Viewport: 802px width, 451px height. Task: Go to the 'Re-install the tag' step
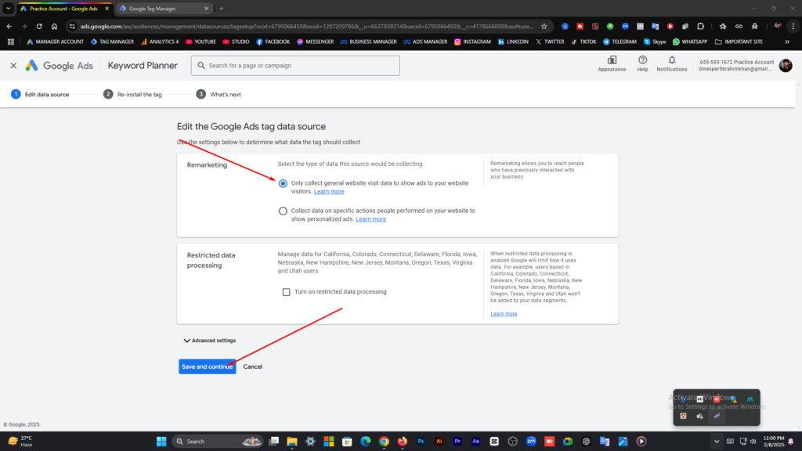pos(132,94)
